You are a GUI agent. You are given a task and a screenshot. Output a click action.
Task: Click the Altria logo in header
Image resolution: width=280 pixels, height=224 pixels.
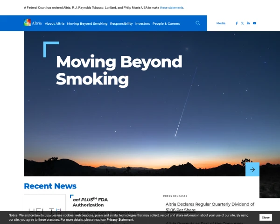click(x=33, y=23)
